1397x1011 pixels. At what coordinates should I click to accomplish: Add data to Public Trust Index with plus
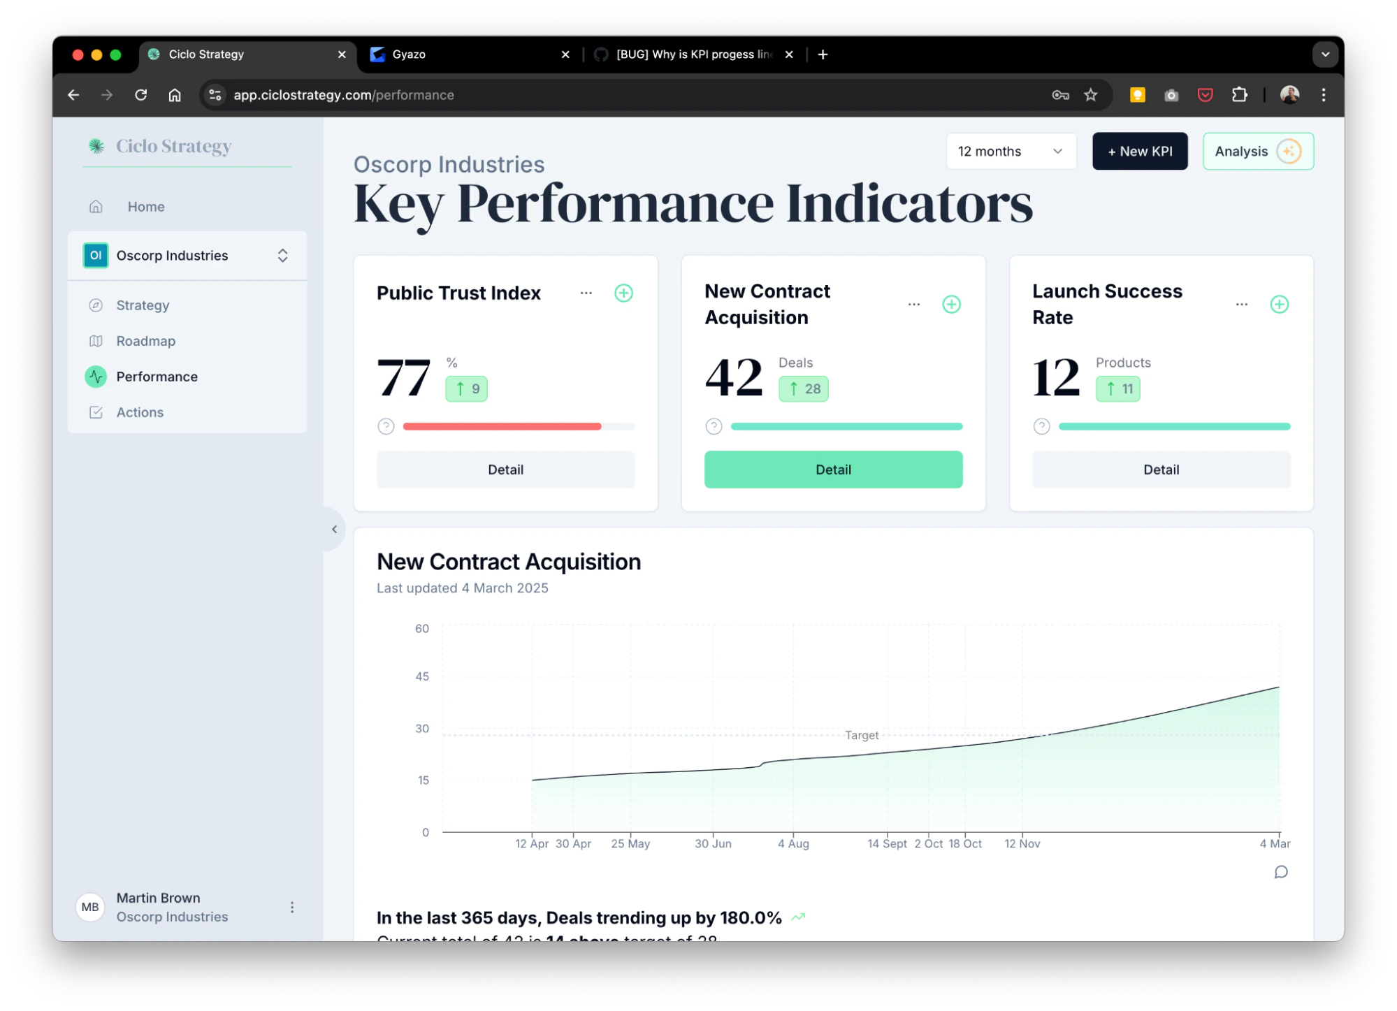click(x=623, y=293)
